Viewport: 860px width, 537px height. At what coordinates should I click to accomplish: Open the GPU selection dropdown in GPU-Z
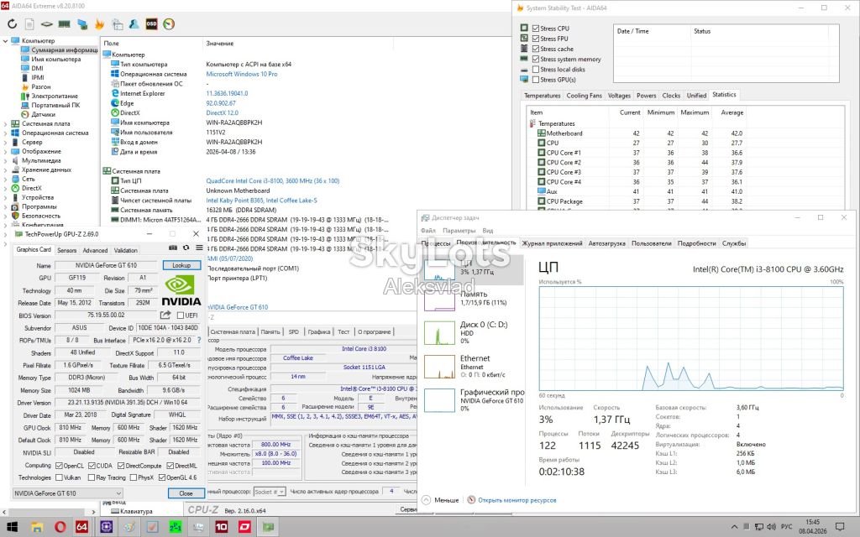68,493
